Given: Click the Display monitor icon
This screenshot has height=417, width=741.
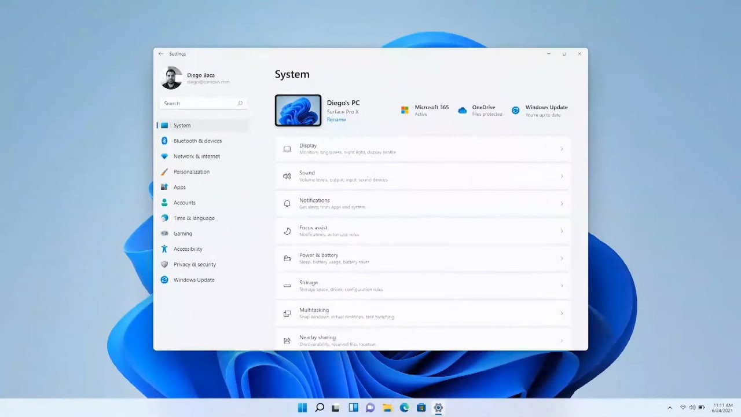Looking at the screenshot, I should coord(287,149).
